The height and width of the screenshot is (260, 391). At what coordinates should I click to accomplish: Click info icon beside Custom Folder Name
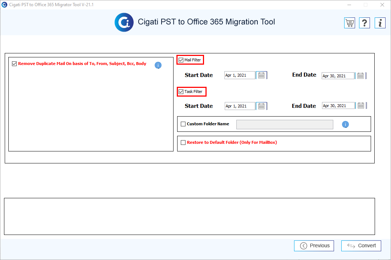click(x=345, y=124)
